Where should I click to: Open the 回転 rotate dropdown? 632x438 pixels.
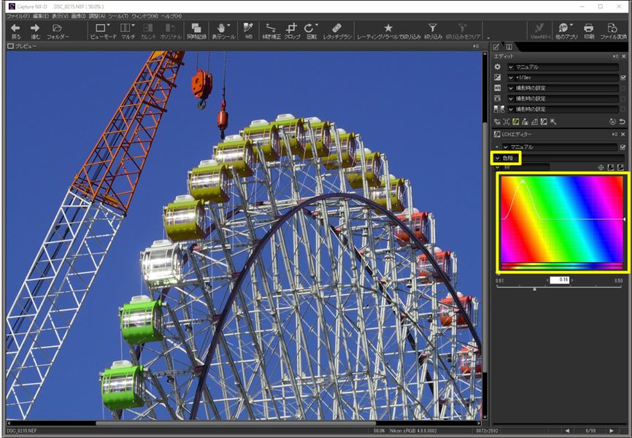click(311, 31)
